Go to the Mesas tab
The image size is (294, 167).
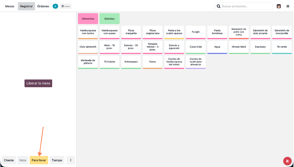click(10, 6)
